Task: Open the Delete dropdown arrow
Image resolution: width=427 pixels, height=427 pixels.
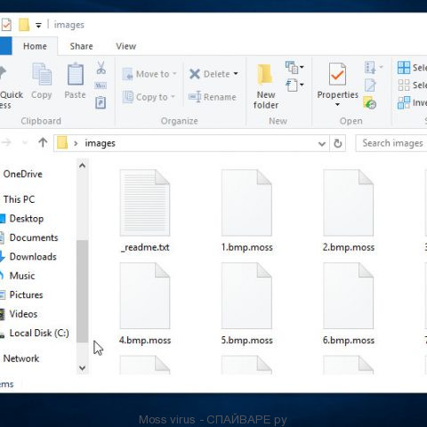Action: point(236,74)
